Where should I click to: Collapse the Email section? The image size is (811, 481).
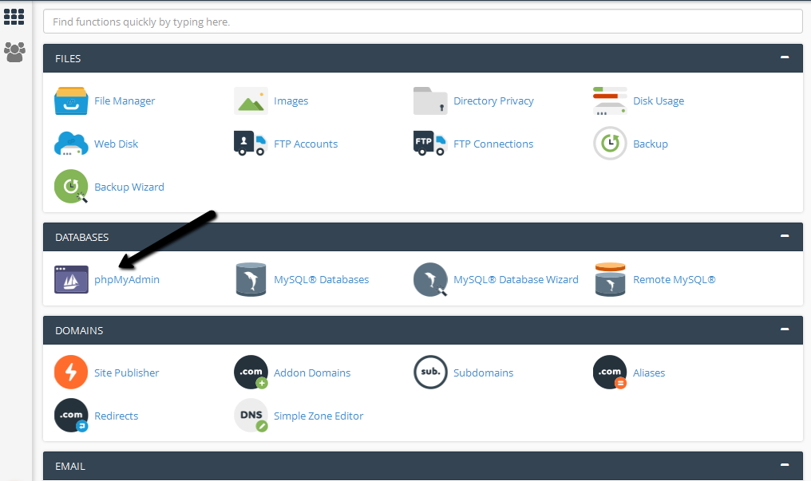coord(785,465)
